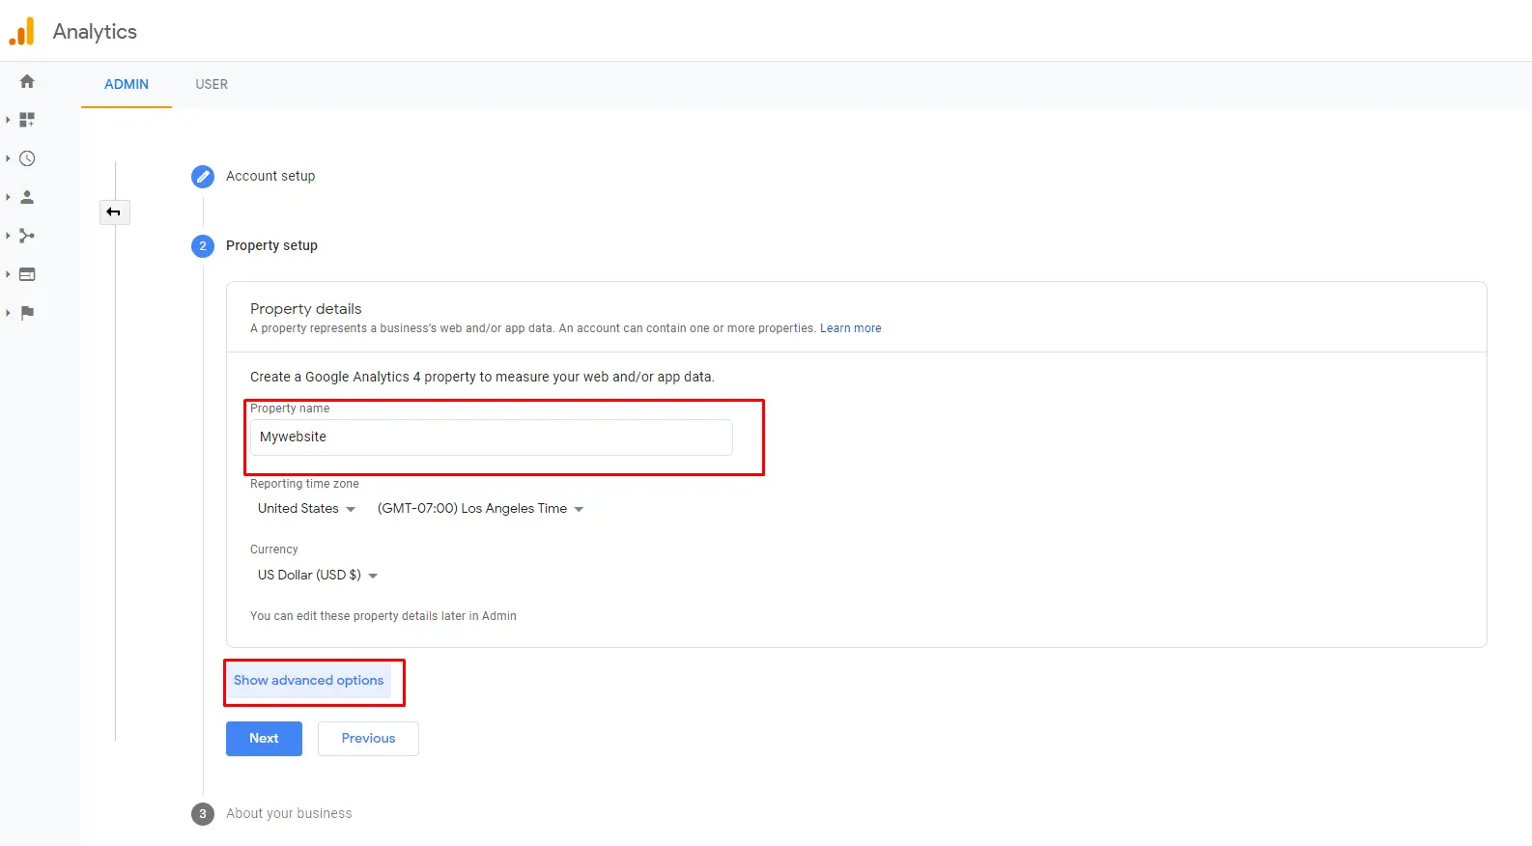Expand the Behavior sidebar section arrow
Screen dimensions: 1532x846
8,274
